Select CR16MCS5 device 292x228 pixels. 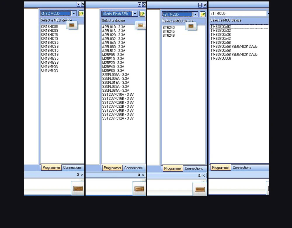click(50, 42)
